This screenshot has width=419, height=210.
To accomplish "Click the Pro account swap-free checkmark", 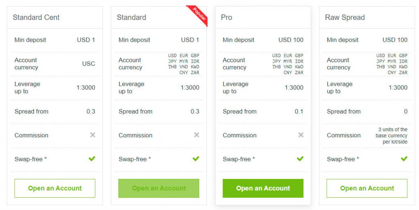I will (x=300, y=159).
